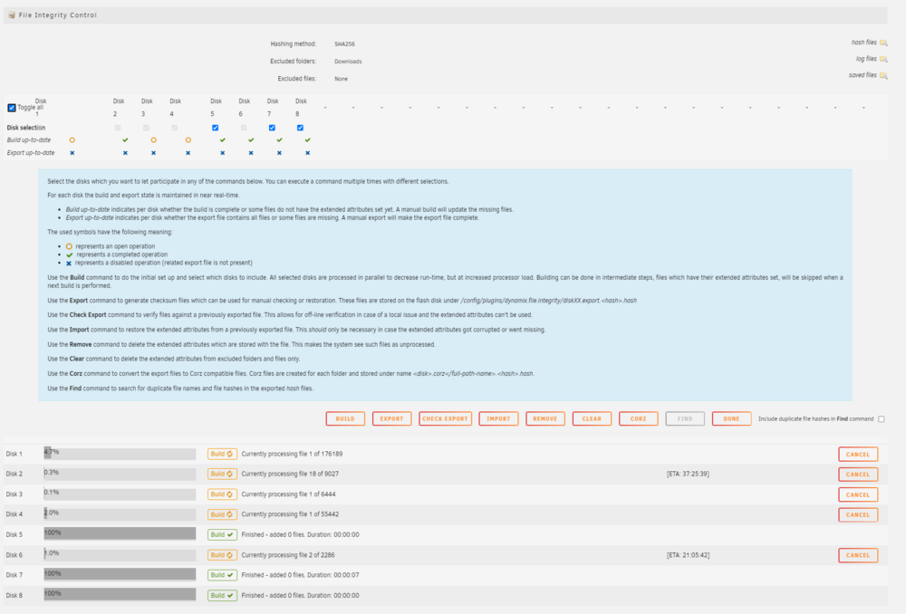906x614 pixels.
Task: Click the 'hash files' link text
Action: click(863, 43)
